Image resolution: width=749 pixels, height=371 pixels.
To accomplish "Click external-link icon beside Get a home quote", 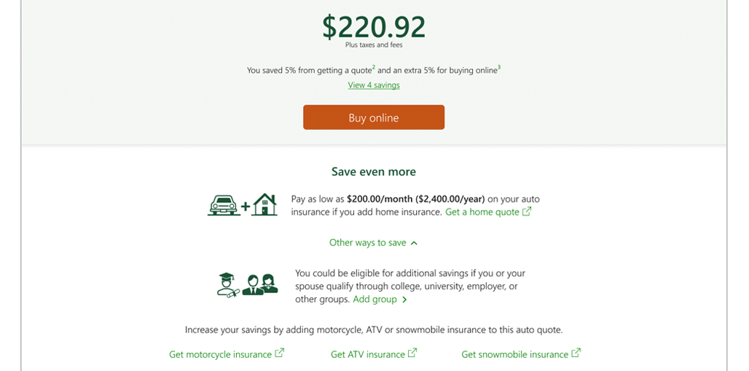I will coord(527,211).
